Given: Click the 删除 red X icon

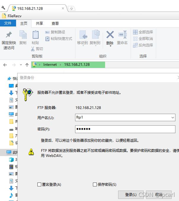Looking at the screenshot, I should point(110,35).
